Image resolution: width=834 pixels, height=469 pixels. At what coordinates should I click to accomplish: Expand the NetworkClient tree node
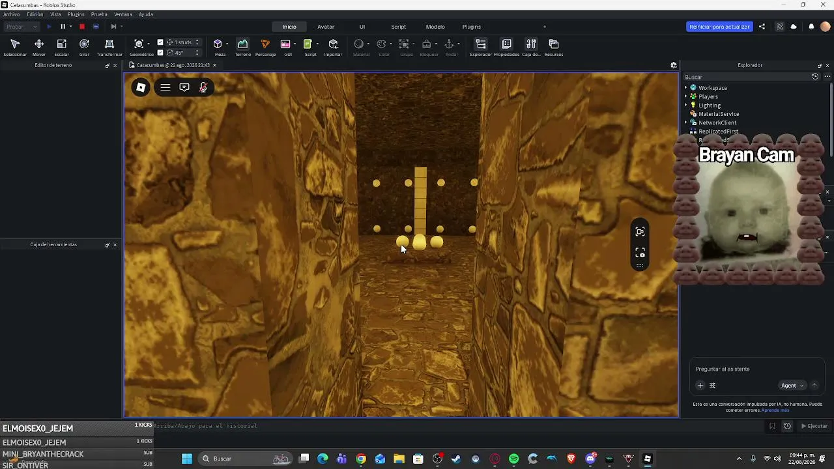pos(686,122)
